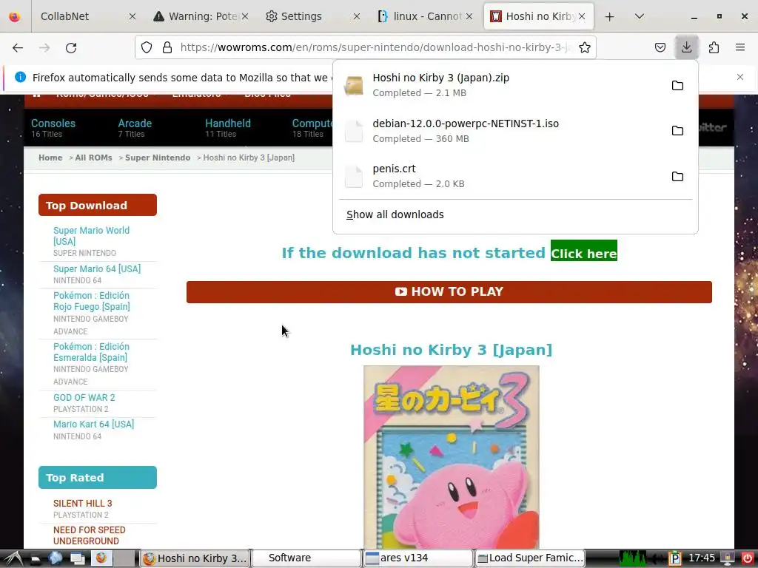Show Hoshi no Kirby 3 zip in folder

677,86
